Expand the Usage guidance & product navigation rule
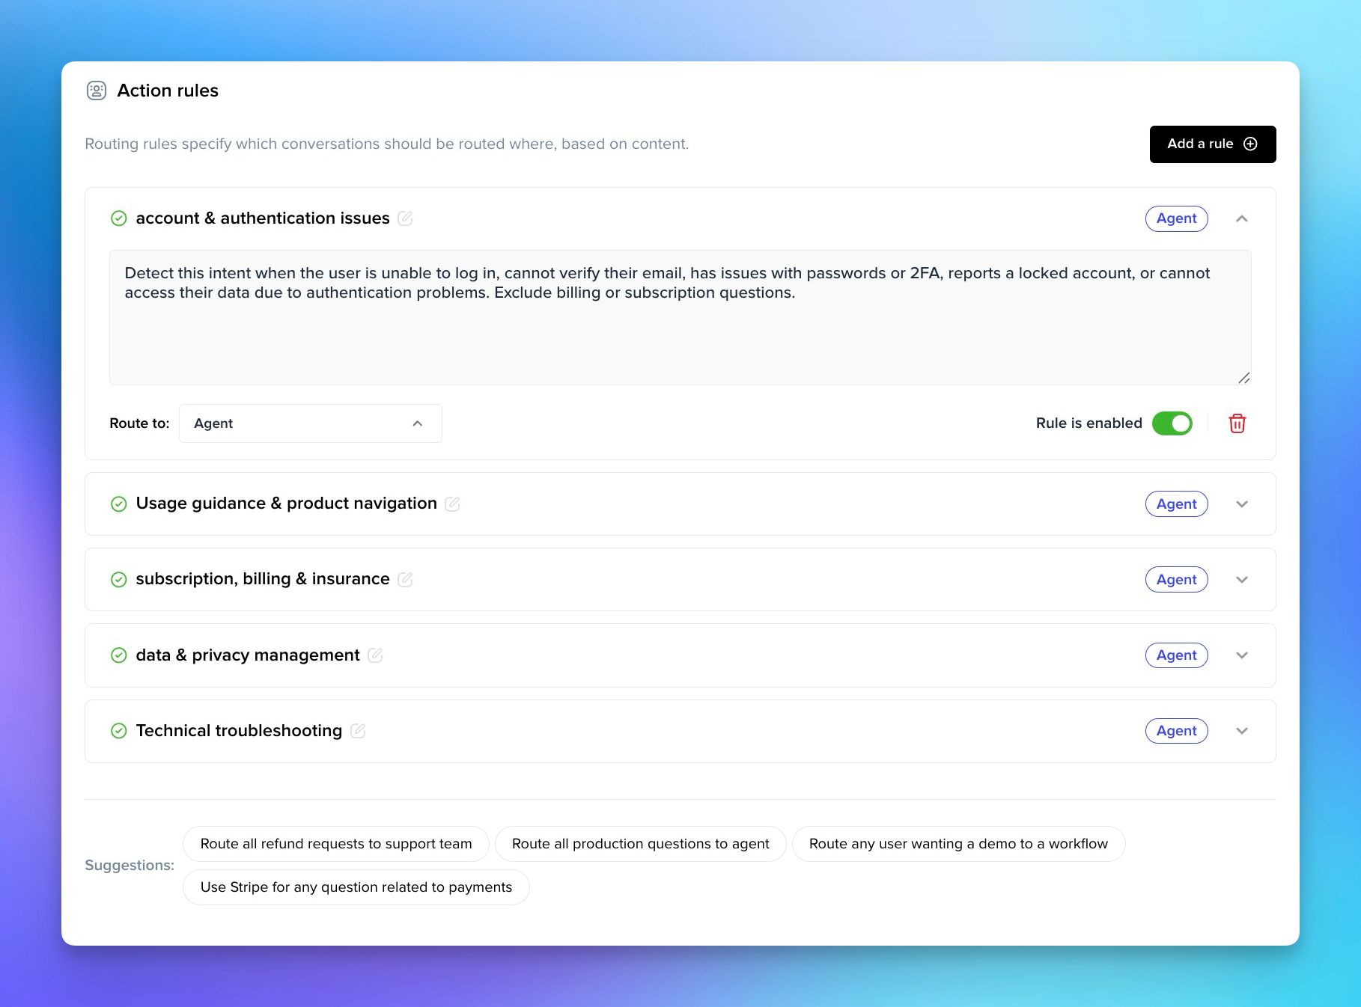The image size is (1361, 1007). coord(1241,504)
